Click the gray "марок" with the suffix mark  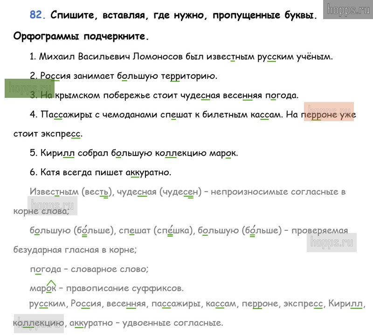pyautogui.click(x=43, y=288)
